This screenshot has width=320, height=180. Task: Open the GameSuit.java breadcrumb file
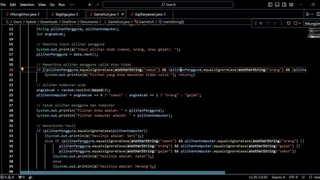coord(116,21)
